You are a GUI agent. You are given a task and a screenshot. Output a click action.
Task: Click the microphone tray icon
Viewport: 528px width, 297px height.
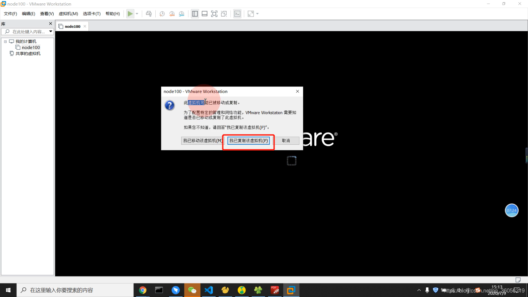tap(427, 290)
